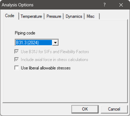Click the Piping code label
This screenshot has width=130, height=116.
click(25, 33)
